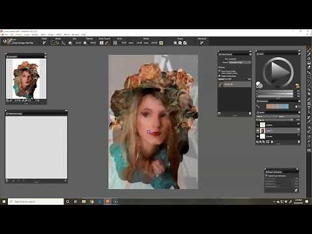
Task: Toggle the clone color icon beside color wheel
Action: pyautogui.click(x=298, y=86)
